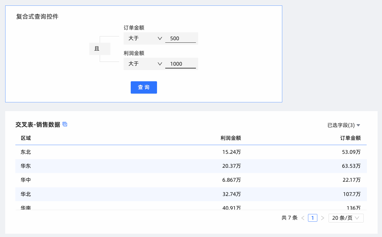Click the 利润金额 table column header
This screenshot has width=382, height=237.
pyautogui.click(x=230, y=138)
